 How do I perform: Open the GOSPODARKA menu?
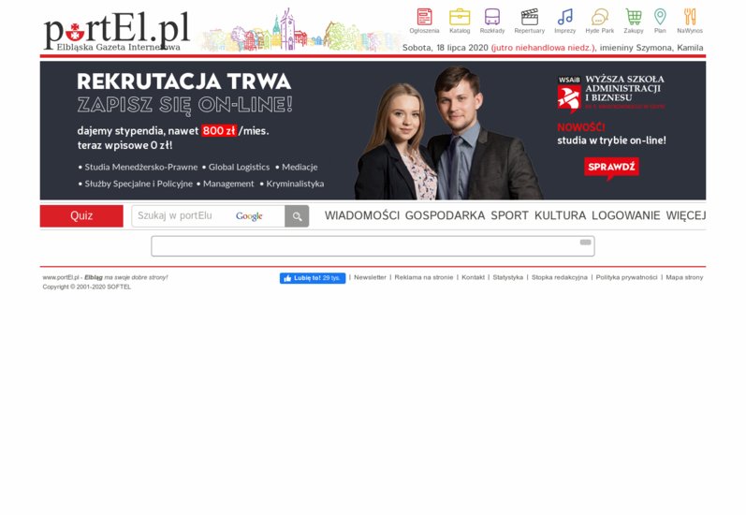pos(445,215)
